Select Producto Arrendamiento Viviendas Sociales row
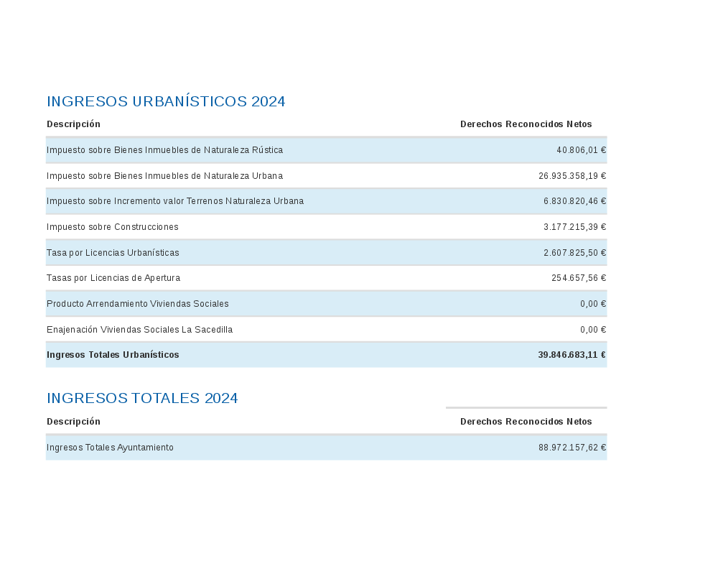Image resolution: width=718 pixels, height=569 pixels. pos(137,304)
